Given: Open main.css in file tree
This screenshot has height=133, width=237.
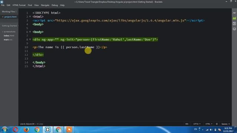Looking at the screenshot, I should pos(8,40).
